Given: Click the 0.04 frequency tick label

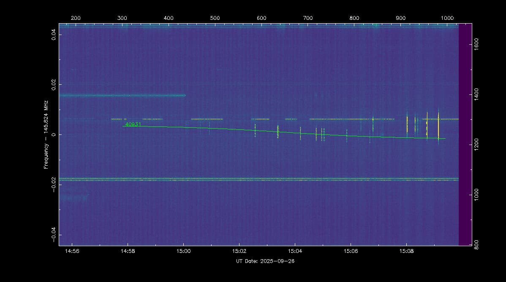Looking at the screenshot, I should (54, 35).
